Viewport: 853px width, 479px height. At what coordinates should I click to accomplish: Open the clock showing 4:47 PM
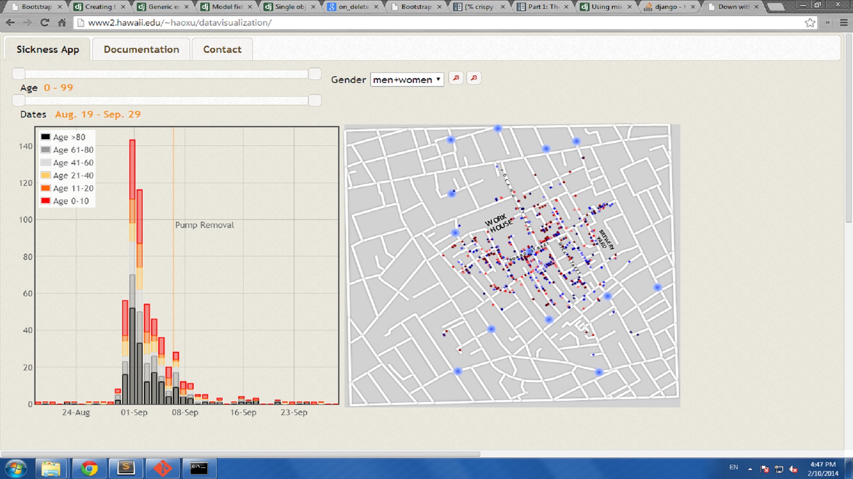point(823,469)
